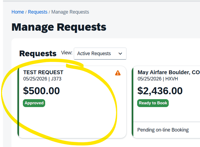
Task: Go to the Requests breadcrumb link
Action: click(38, 12)
